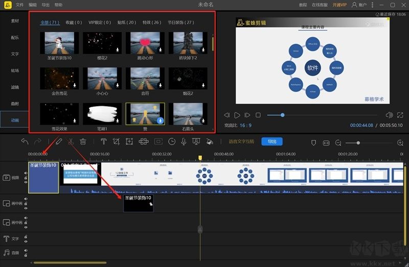Open the pencil edit tool
The image size is (409, 267).
click(59, 141)
